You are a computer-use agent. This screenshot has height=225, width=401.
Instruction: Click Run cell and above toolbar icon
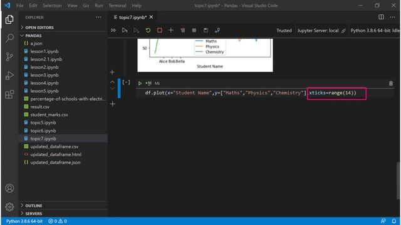tap(125, 31)
